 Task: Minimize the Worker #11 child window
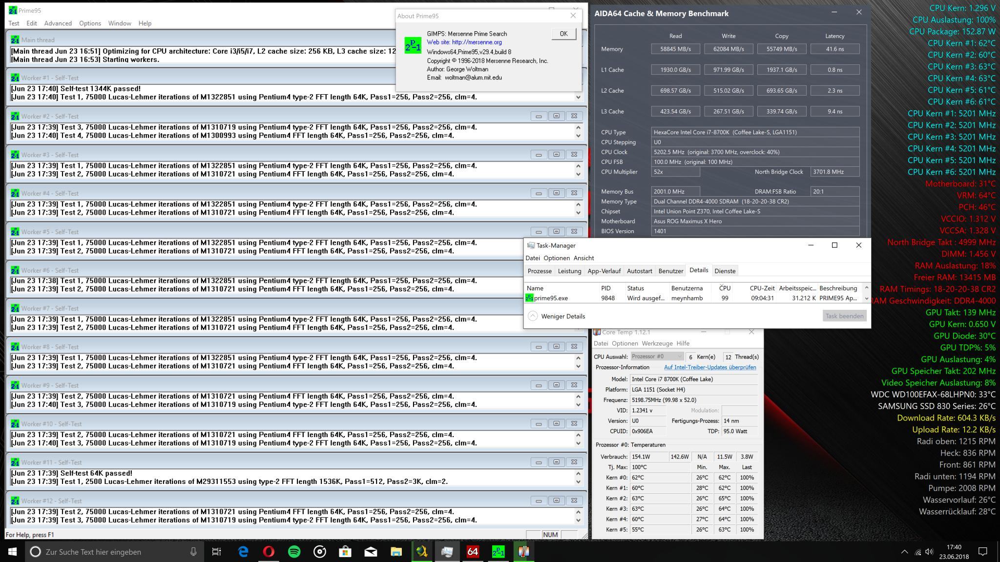coord(539,462)
